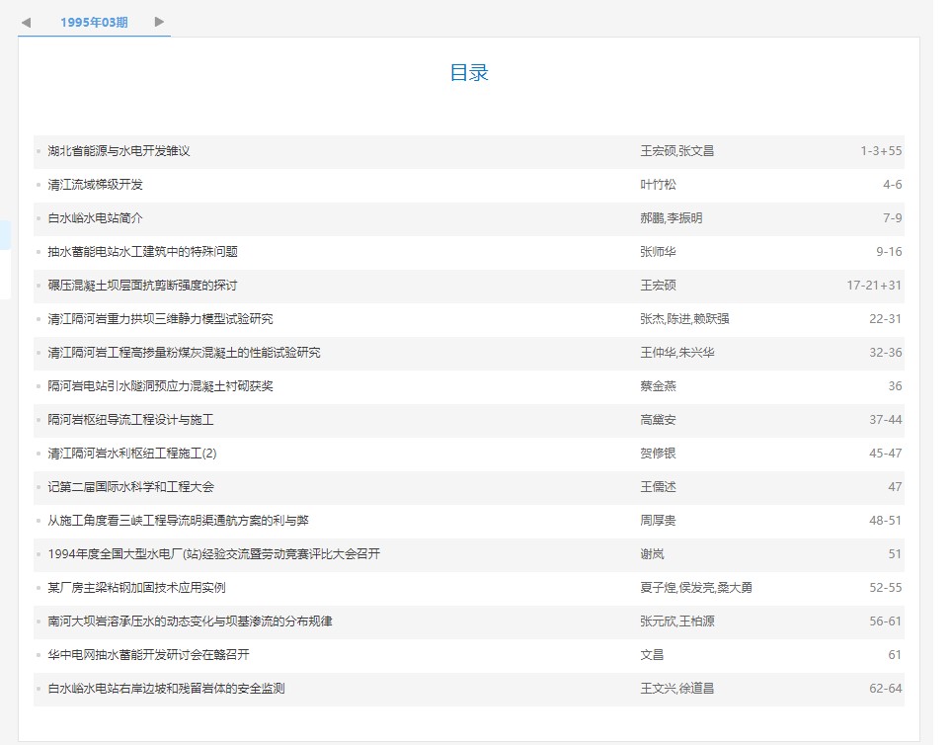Open article 清江隔河岩工程高掺量粉煤灰混凝土的性能试验研究
The width and height of the screenshot is (952, 745).
tap(184, 353)
